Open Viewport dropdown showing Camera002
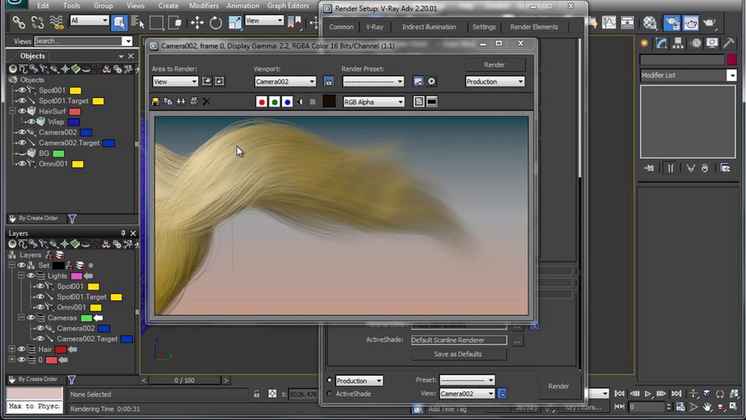This screenshot has width=746, height=420. pos(285,82)
